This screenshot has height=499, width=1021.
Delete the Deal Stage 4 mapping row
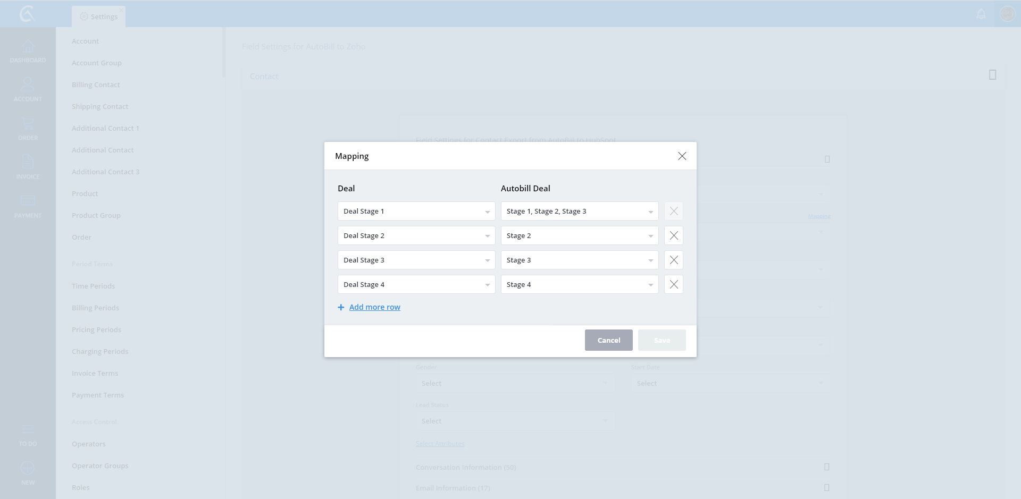coord(673,284)
